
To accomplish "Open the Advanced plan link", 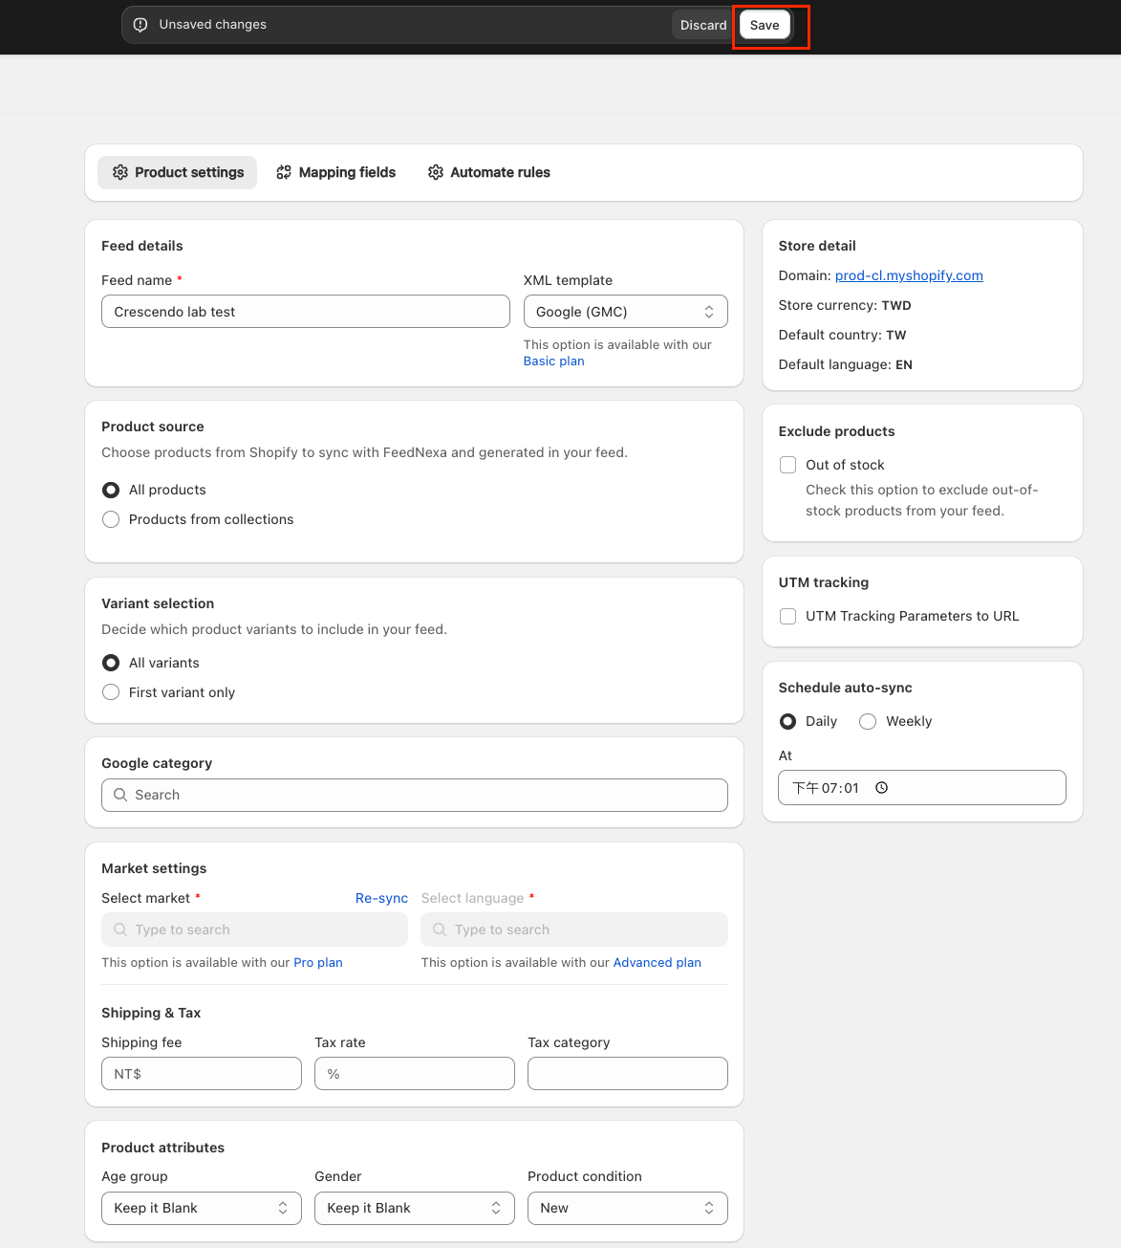I will 658,962.
